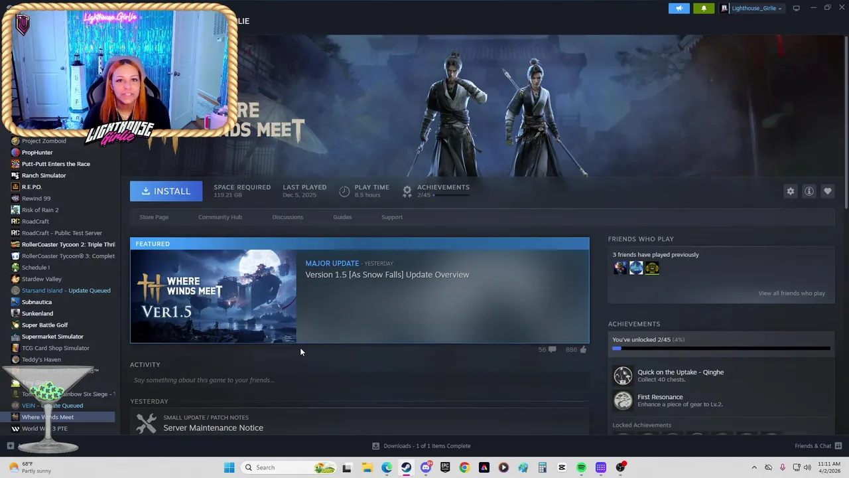Open the Store Page tab
Image resolution: width=849 pixels, height=478 pixels.
coord(154,217)
